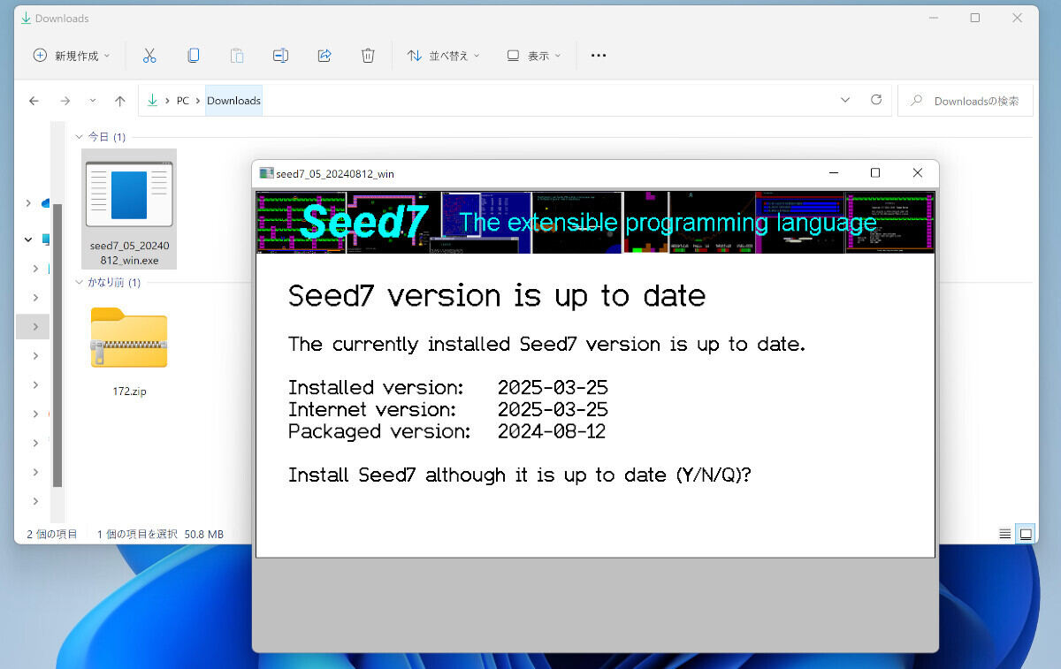Screen dimensions: 1061x669
Task: Switch to details view icon in status bar
Action: [1005, 534]
